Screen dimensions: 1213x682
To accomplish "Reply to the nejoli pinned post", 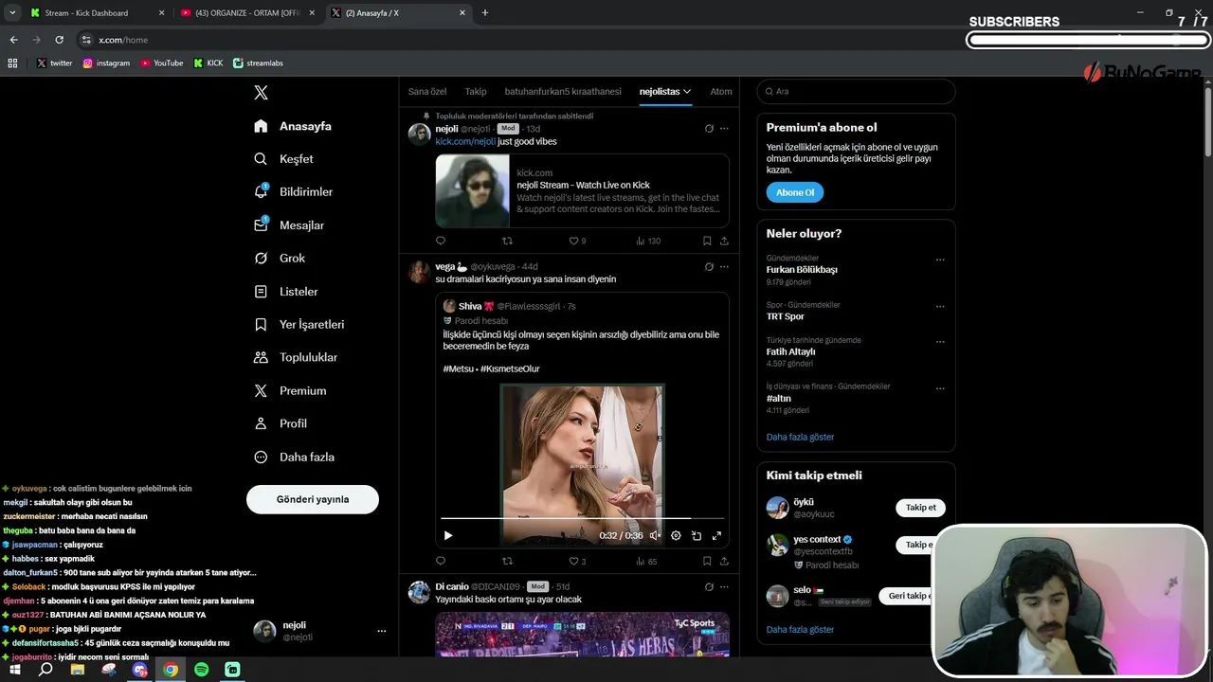I will tap(441, 241).
